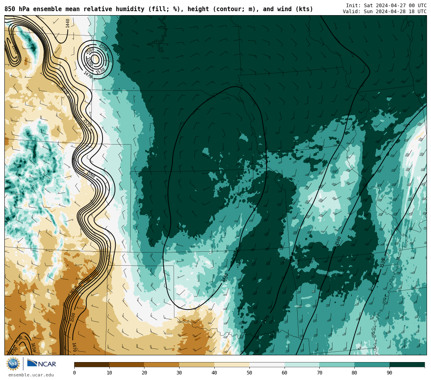Click the colorbar tick label 80
The height and width of the screenshot is (380, 431).
click(x=354, y=372)
